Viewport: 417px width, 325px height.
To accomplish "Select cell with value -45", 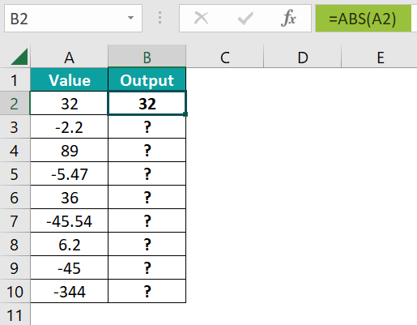I will pos(70,268).
